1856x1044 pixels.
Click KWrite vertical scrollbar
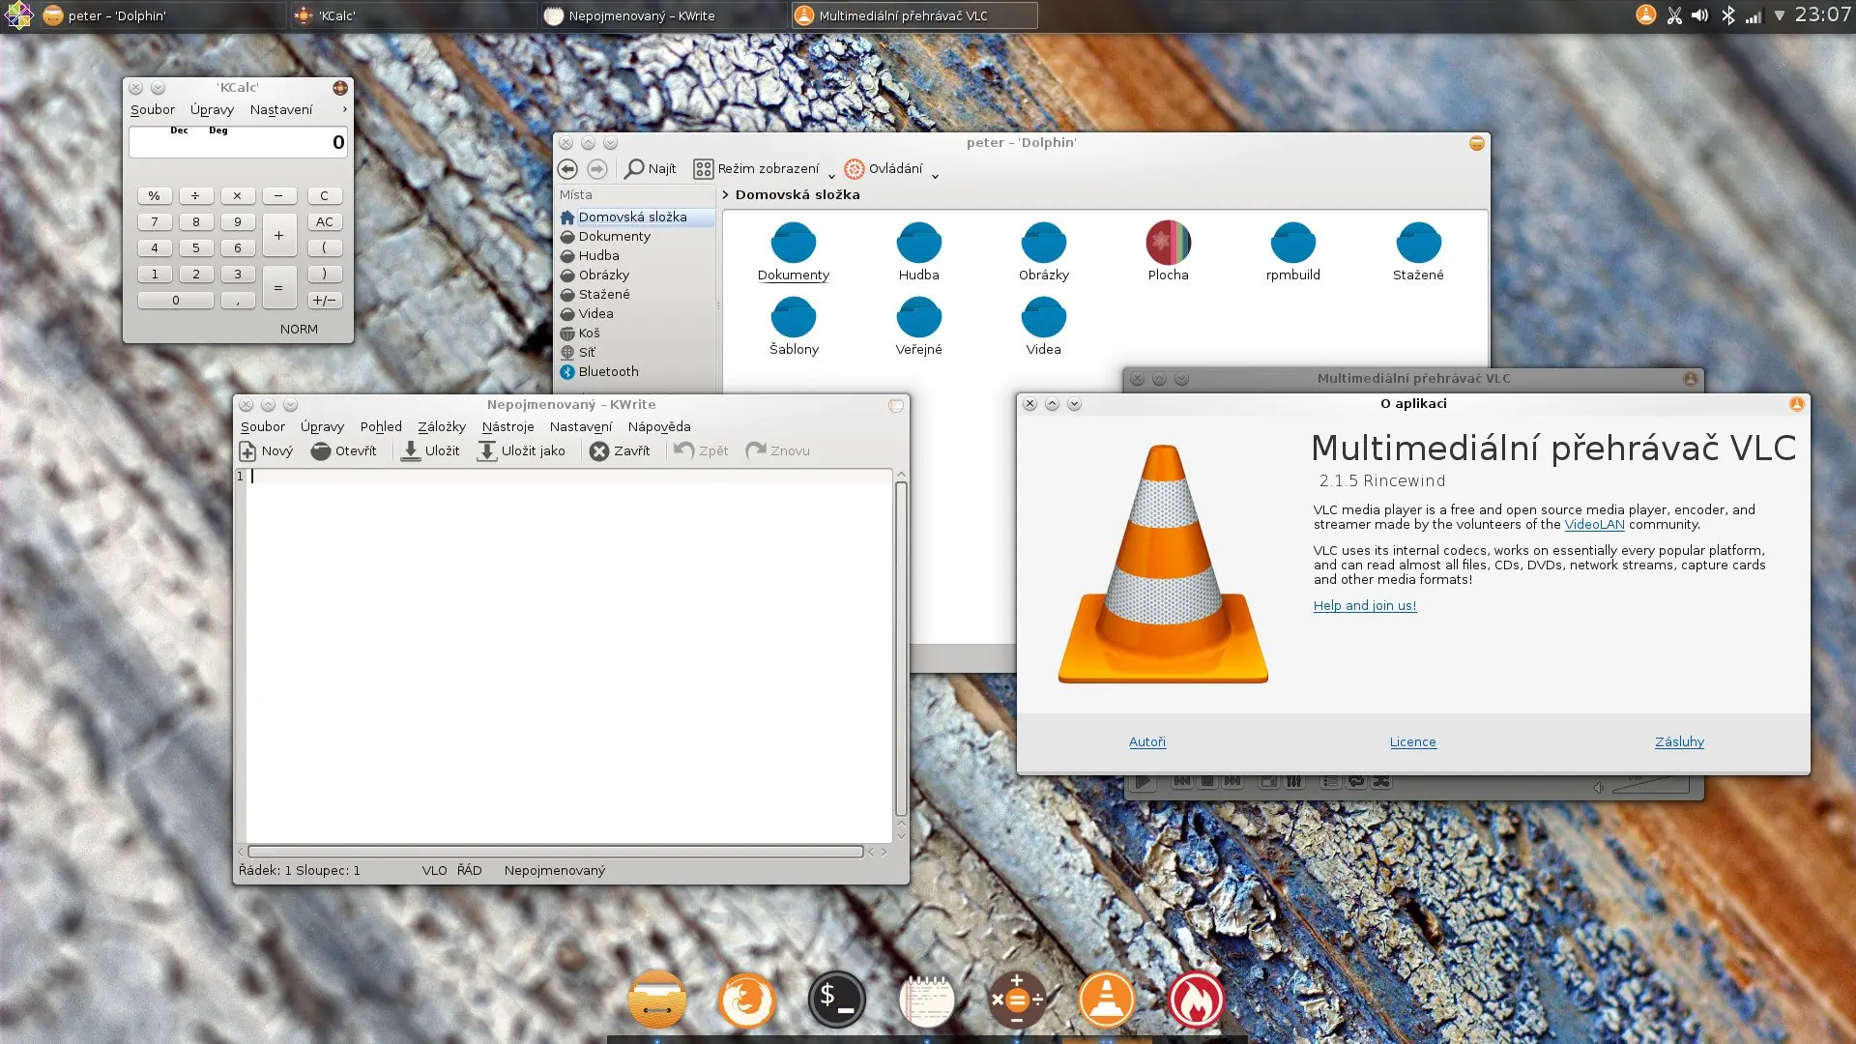click(901, 650)
